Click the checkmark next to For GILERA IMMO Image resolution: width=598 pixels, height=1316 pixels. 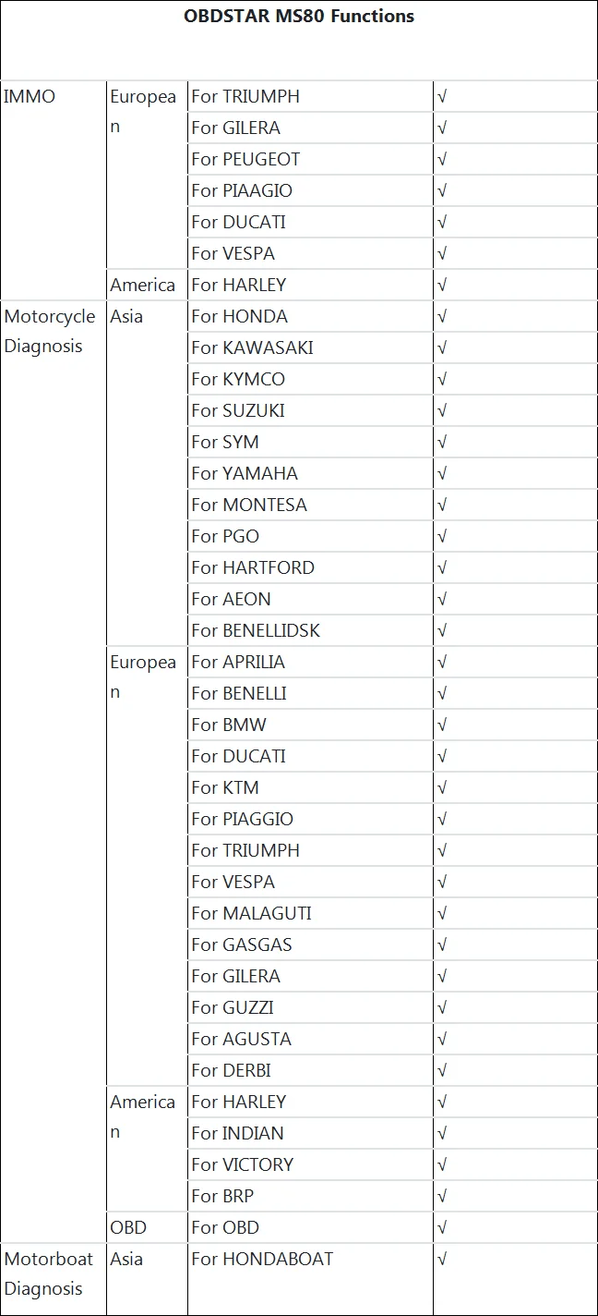coord(443,128)
